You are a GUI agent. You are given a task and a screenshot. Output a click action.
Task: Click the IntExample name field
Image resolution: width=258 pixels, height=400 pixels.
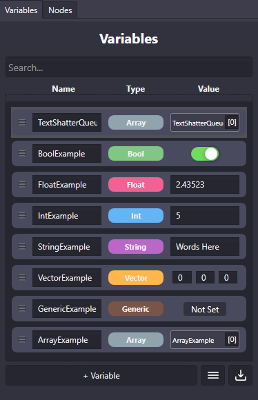[x=67, y=216]
